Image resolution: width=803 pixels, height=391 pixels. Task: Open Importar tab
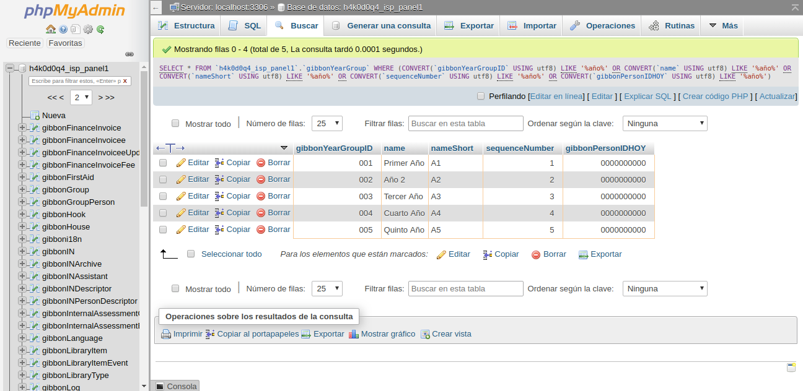pos(532,25)
